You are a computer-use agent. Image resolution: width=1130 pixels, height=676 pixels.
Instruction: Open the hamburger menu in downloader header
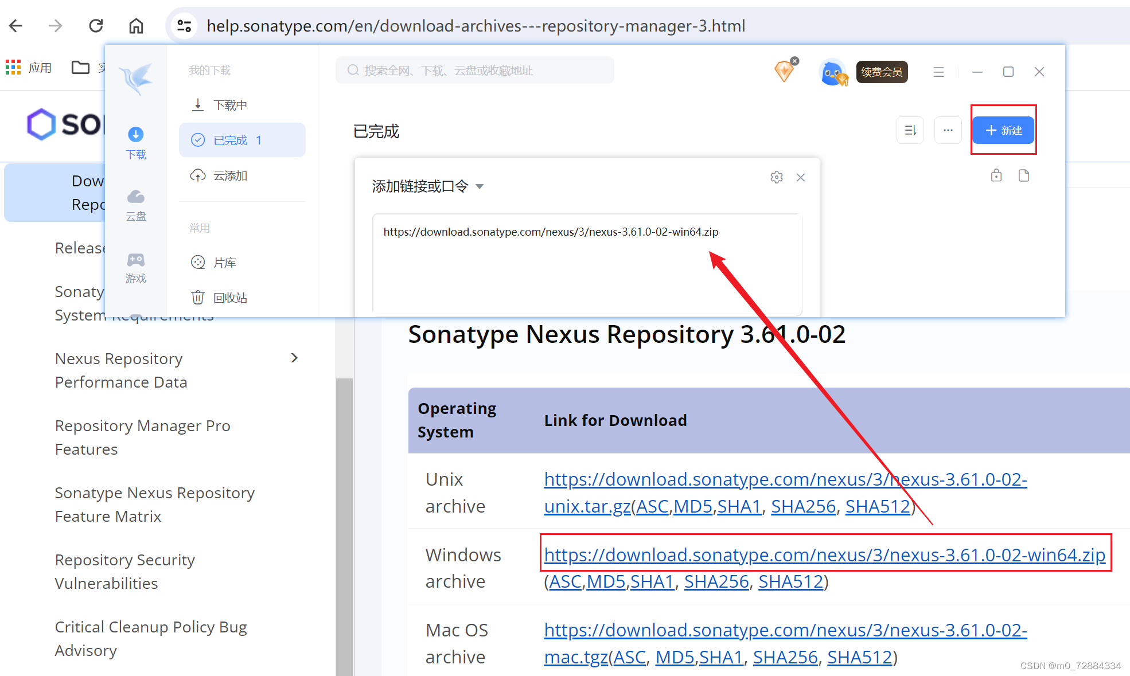(x=938, y=72)
